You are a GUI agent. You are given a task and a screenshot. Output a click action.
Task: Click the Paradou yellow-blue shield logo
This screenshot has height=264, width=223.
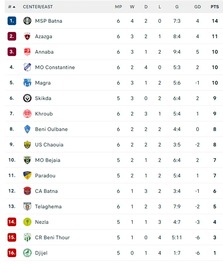coord(27,176)
